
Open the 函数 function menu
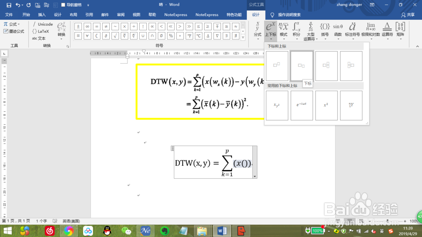click(x=338, y=31)
